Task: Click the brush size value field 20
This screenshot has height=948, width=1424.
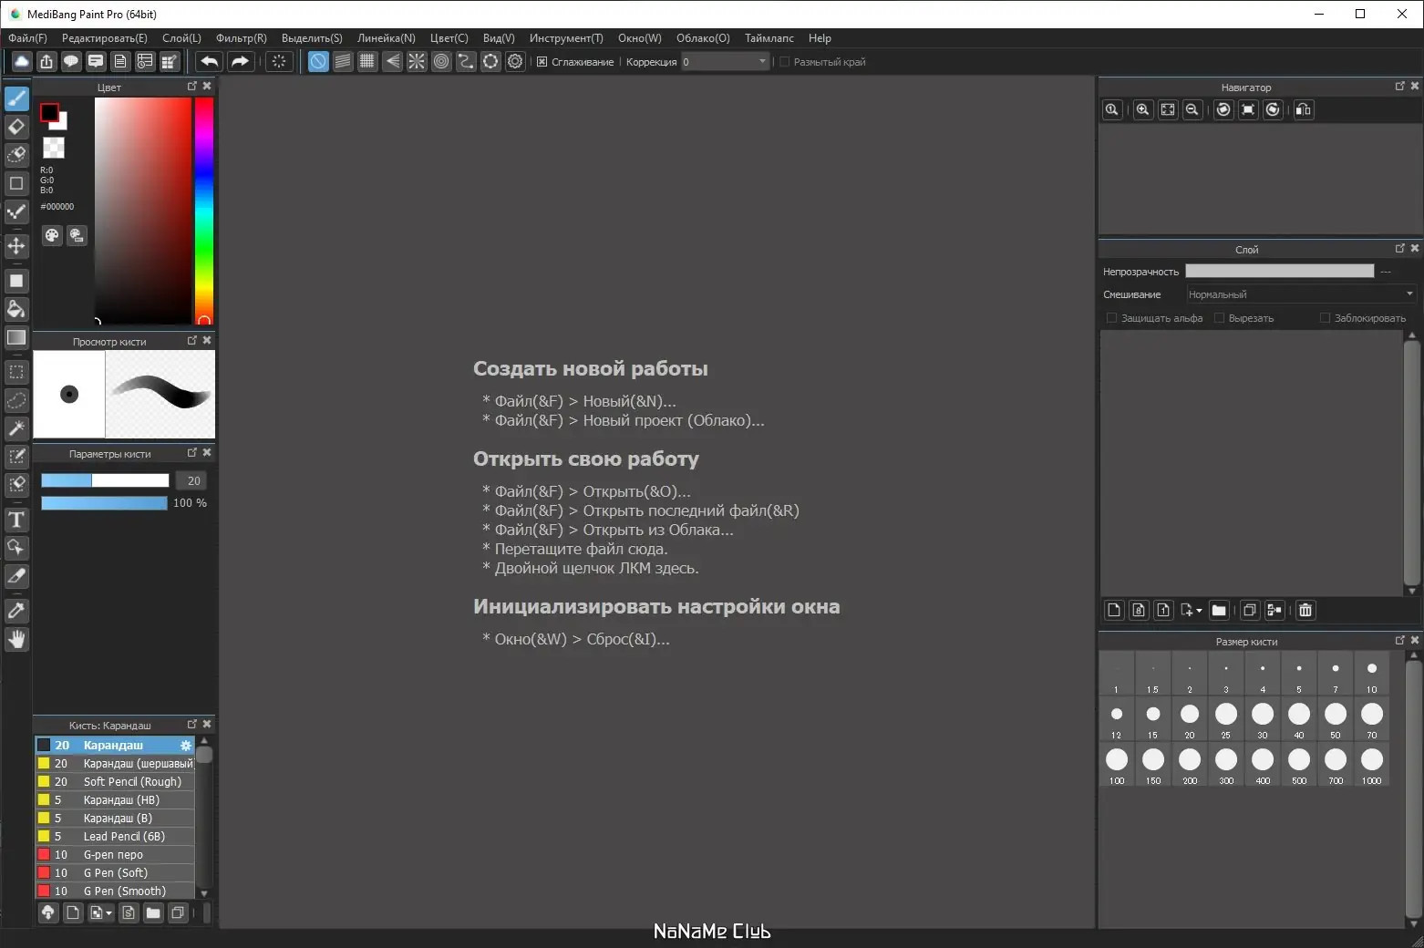Action: point(193,480)
